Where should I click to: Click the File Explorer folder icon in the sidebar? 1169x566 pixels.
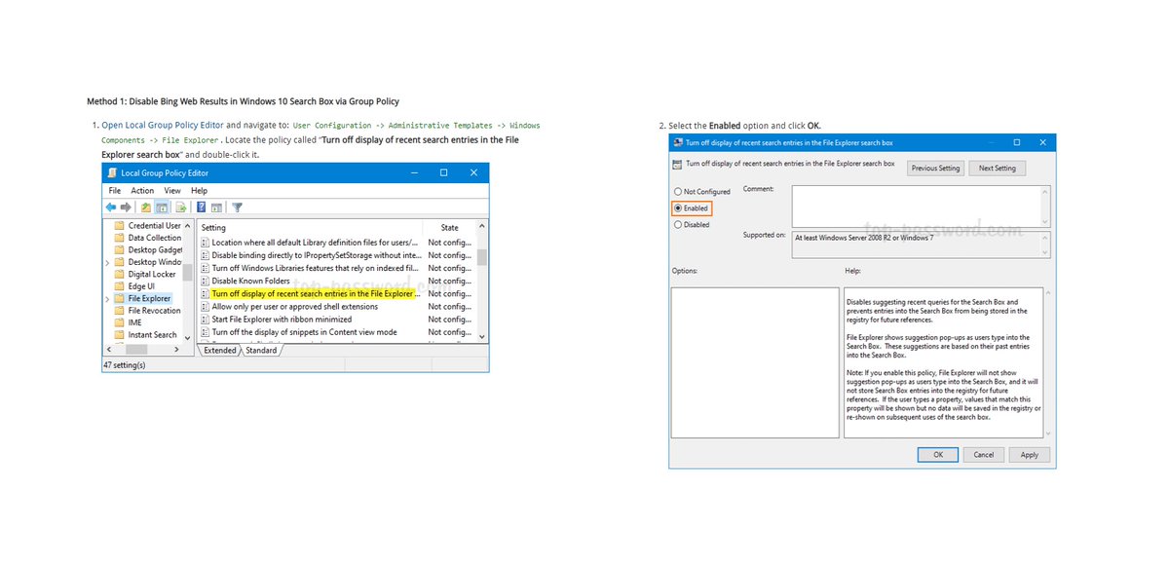[x=118, y=298]
